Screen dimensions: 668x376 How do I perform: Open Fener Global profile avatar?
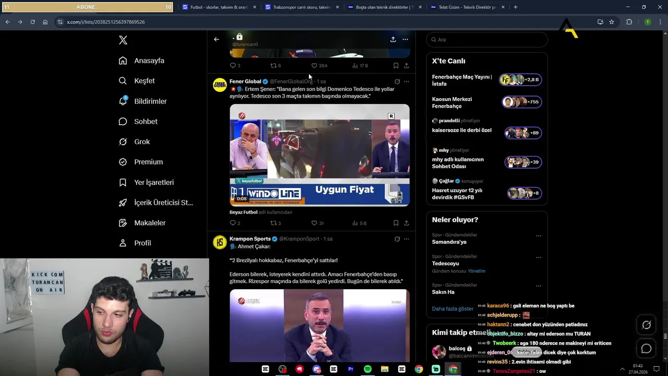pyautogui.click(x=220, y=85)
